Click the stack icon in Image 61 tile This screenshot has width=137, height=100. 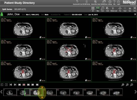pyautogui.click(x=132, y=37)
